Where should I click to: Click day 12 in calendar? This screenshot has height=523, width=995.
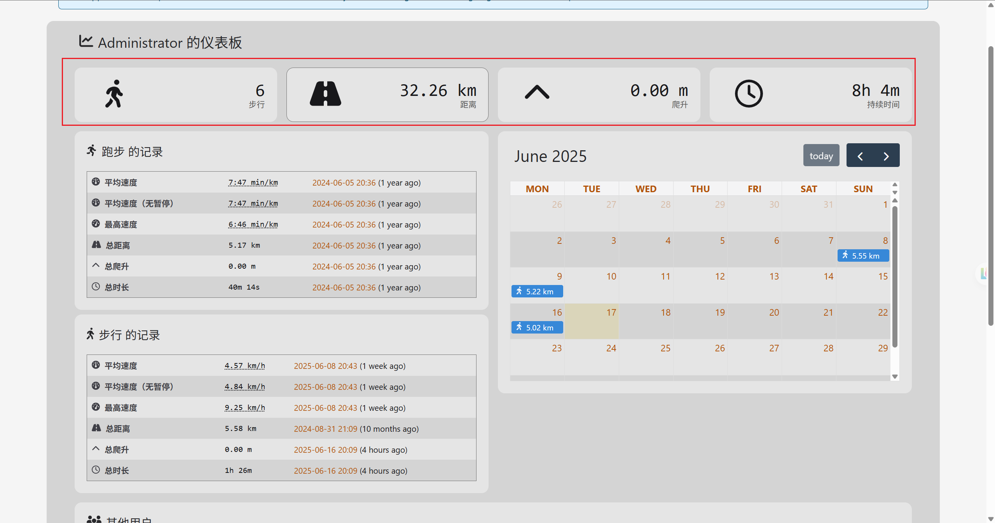[720, 276]
